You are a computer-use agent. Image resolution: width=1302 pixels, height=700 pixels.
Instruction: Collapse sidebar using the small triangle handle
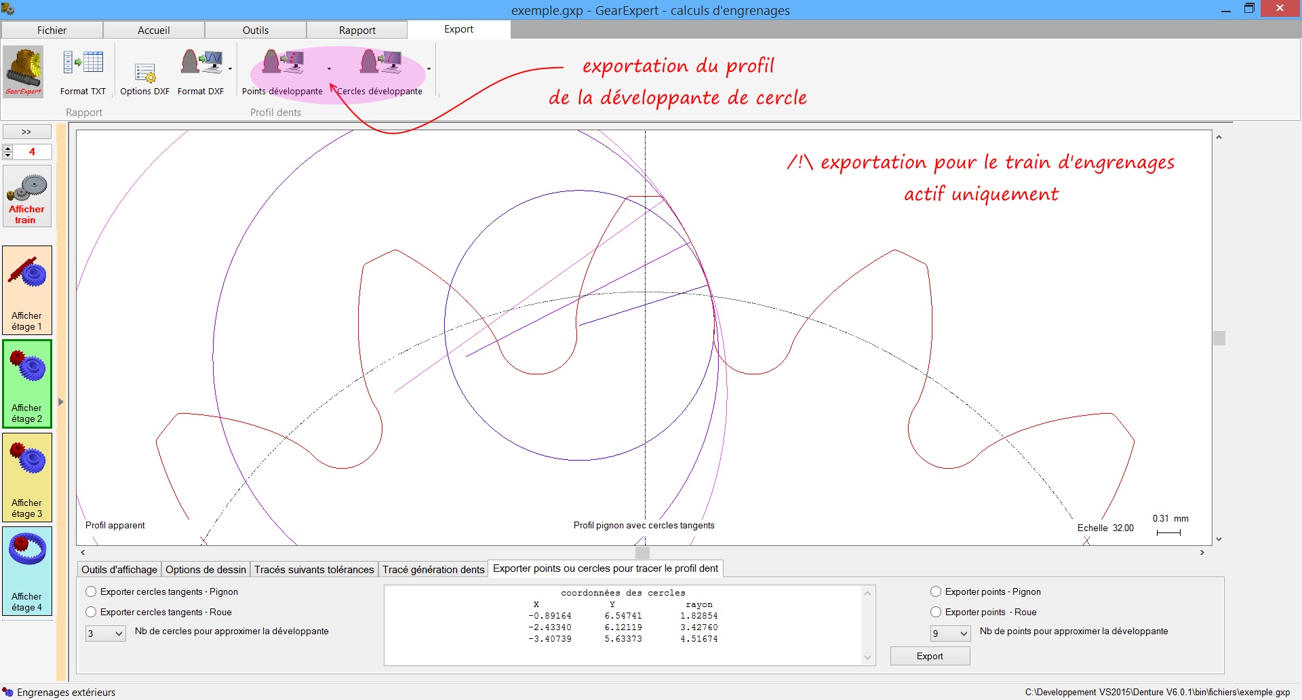pos(60,402)
